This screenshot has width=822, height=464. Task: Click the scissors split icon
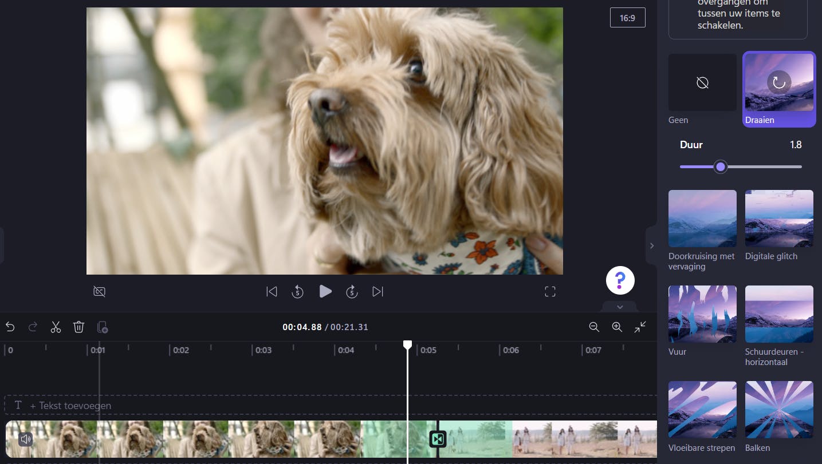(x=56, y=327)
